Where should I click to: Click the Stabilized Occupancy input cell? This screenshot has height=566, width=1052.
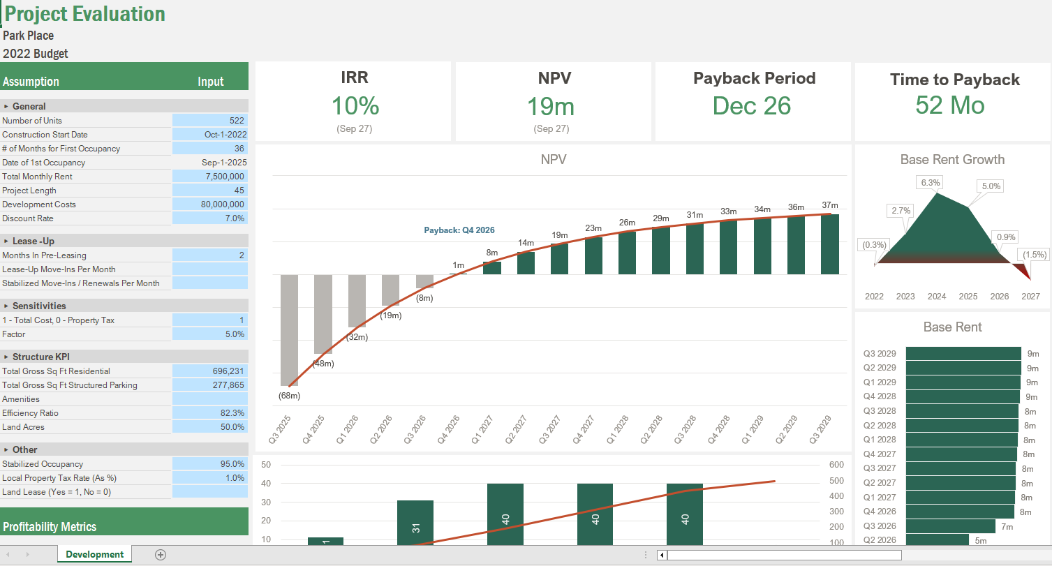209,463
